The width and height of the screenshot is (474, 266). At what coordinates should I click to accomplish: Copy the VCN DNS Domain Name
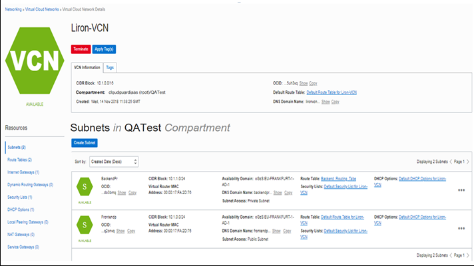point(336,102)
